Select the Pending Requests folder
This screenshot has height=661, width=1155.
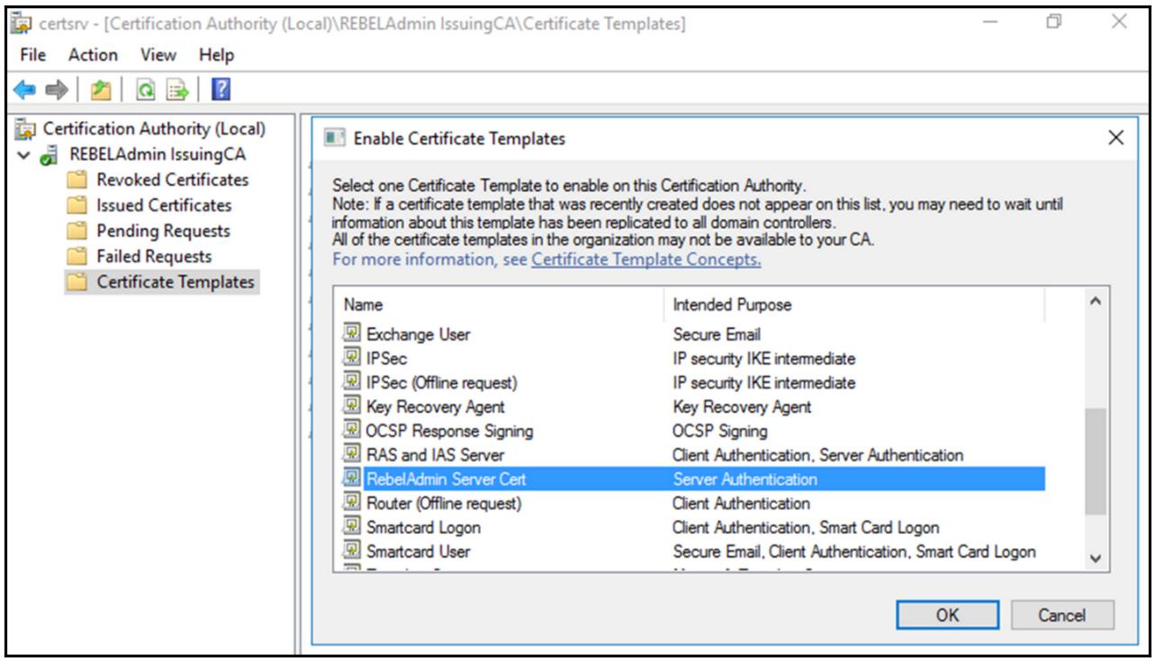163,231
